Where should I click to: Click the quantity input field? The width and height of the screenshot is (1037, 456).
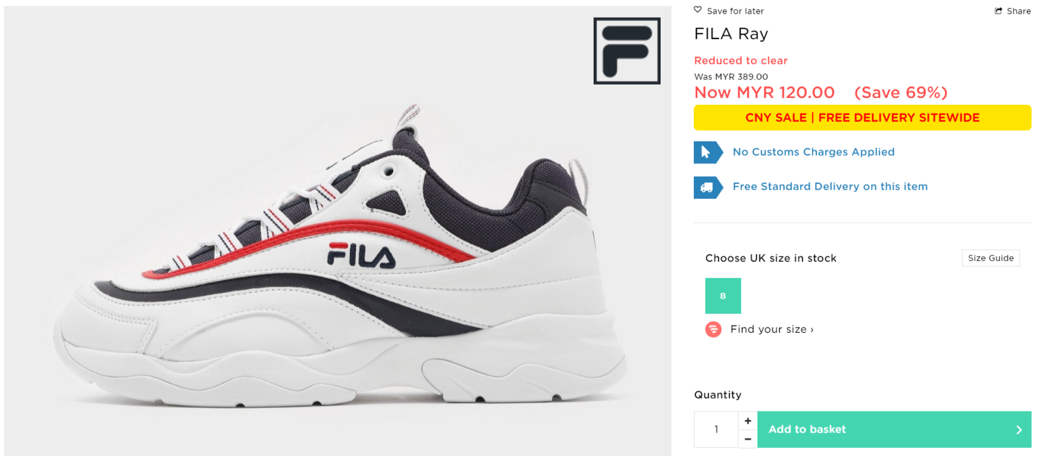(x=716, y=430)
